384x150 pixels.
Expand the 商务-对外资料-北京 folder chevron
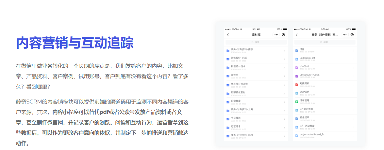284,136
